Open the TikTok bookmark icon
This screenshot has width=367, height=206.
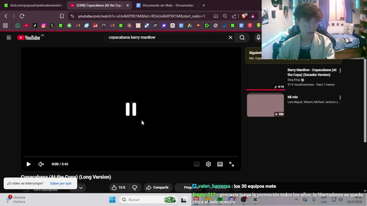35,25
